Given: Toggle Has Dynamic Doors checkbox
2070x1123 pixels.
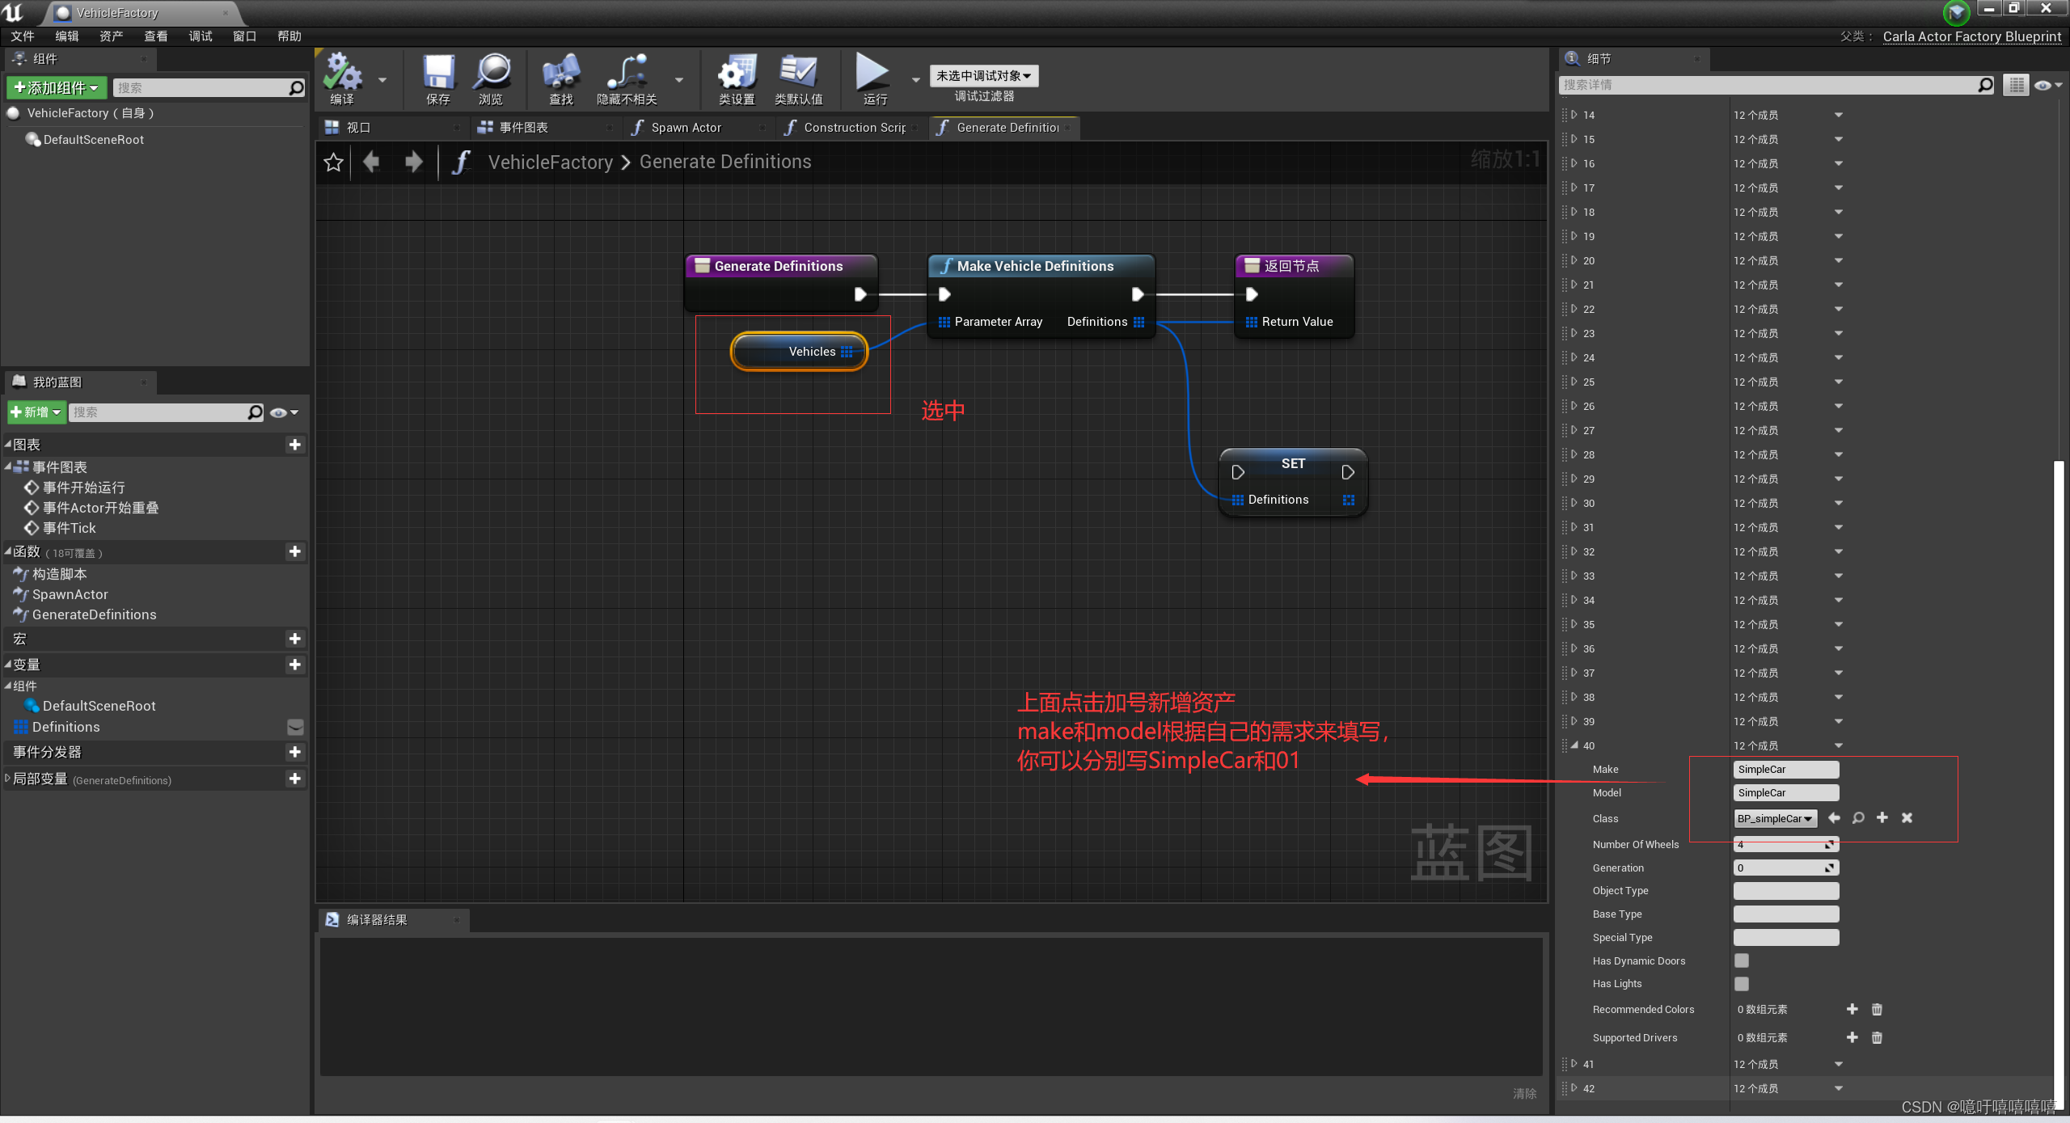Looking at the screenshot, I should click(x=1742, y=960).
